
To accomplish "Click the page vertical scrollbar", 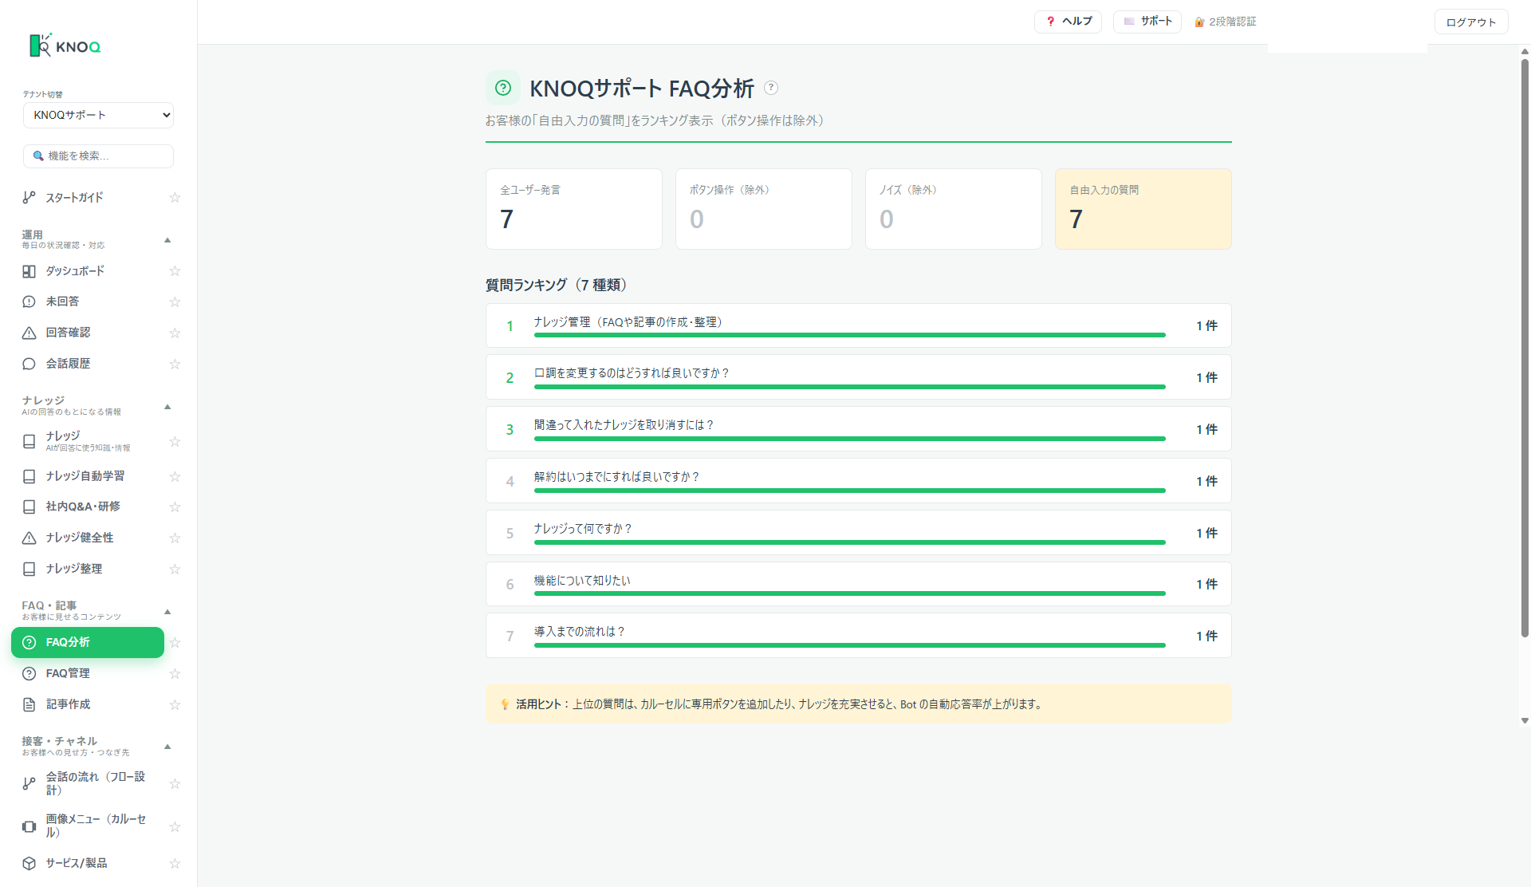I will (1525, 347).
